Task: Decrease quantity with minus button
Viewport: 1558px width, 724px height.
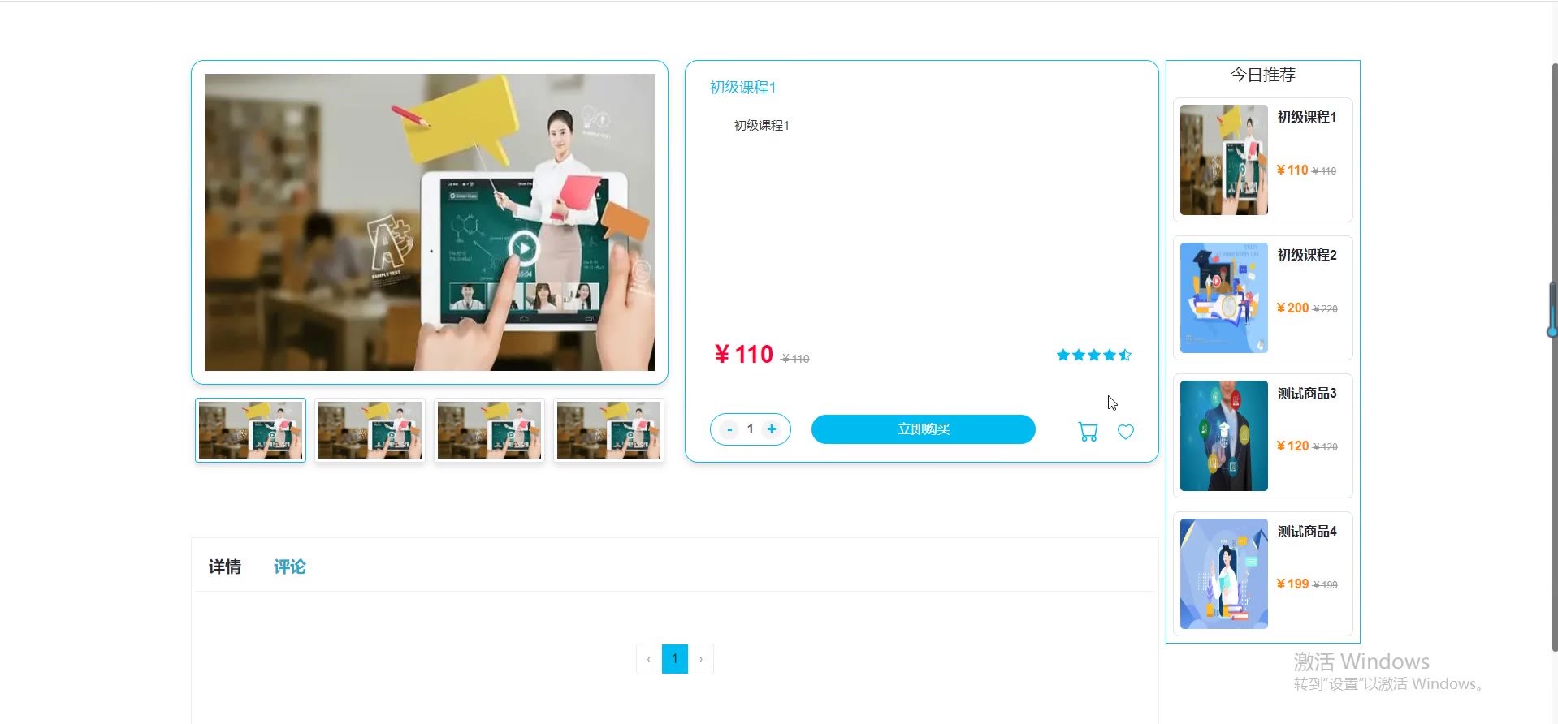Action: (x=729, y=429)
